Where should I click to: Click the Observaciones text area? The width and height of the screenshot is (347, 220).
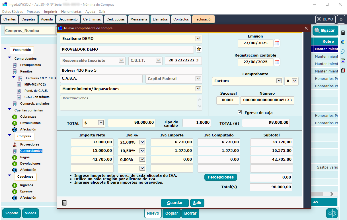(x=131, y=103)
